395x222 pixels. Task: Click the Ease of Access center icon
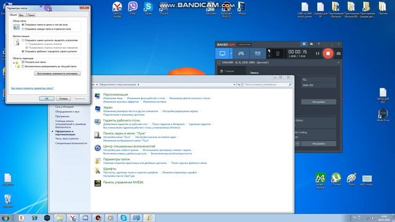click(98, 148)
